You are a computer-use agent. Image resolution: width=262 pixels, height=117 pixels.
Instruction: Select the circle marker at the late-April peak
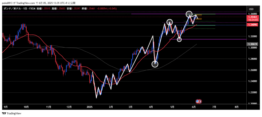tap(169, 22)
